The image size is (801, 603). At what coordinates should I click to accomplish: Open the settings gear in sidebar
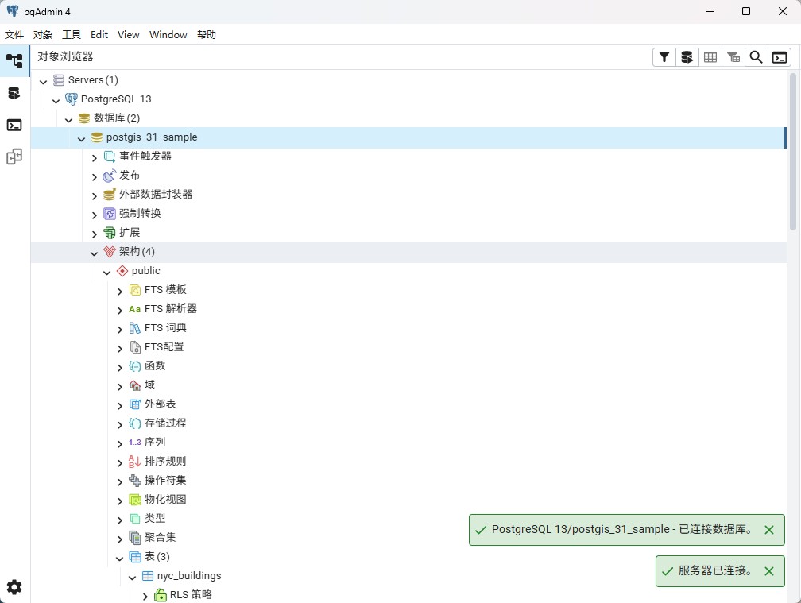(x=14, y=587)
